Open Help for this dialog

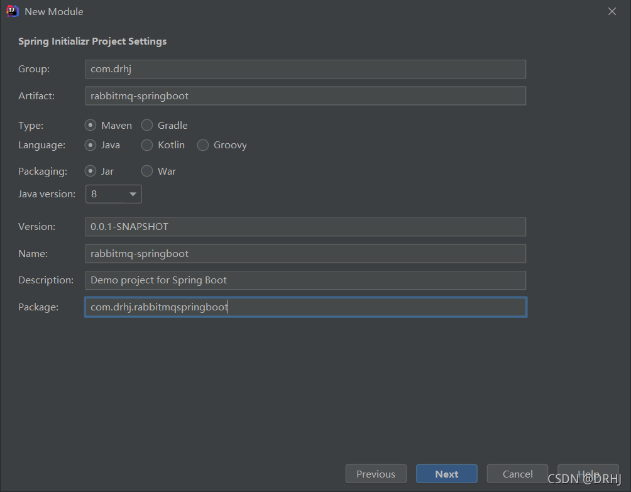pos(588,474)
